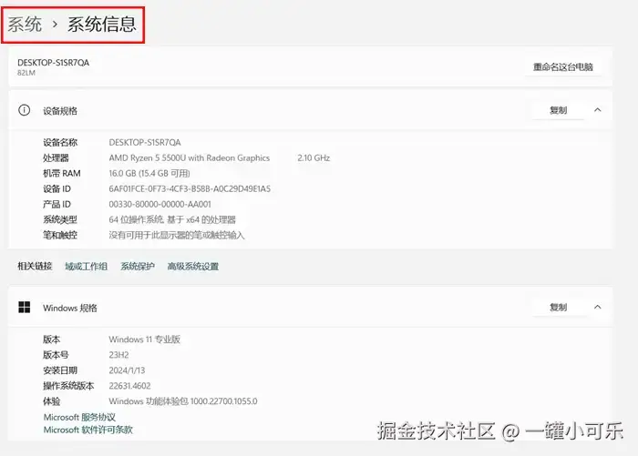Open the 高级系统设置 link
The width and height of the screenshot is (638, 456).
(193, 266)
